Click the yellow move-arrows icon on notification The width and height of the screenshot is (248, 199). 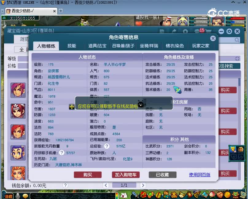72,107
